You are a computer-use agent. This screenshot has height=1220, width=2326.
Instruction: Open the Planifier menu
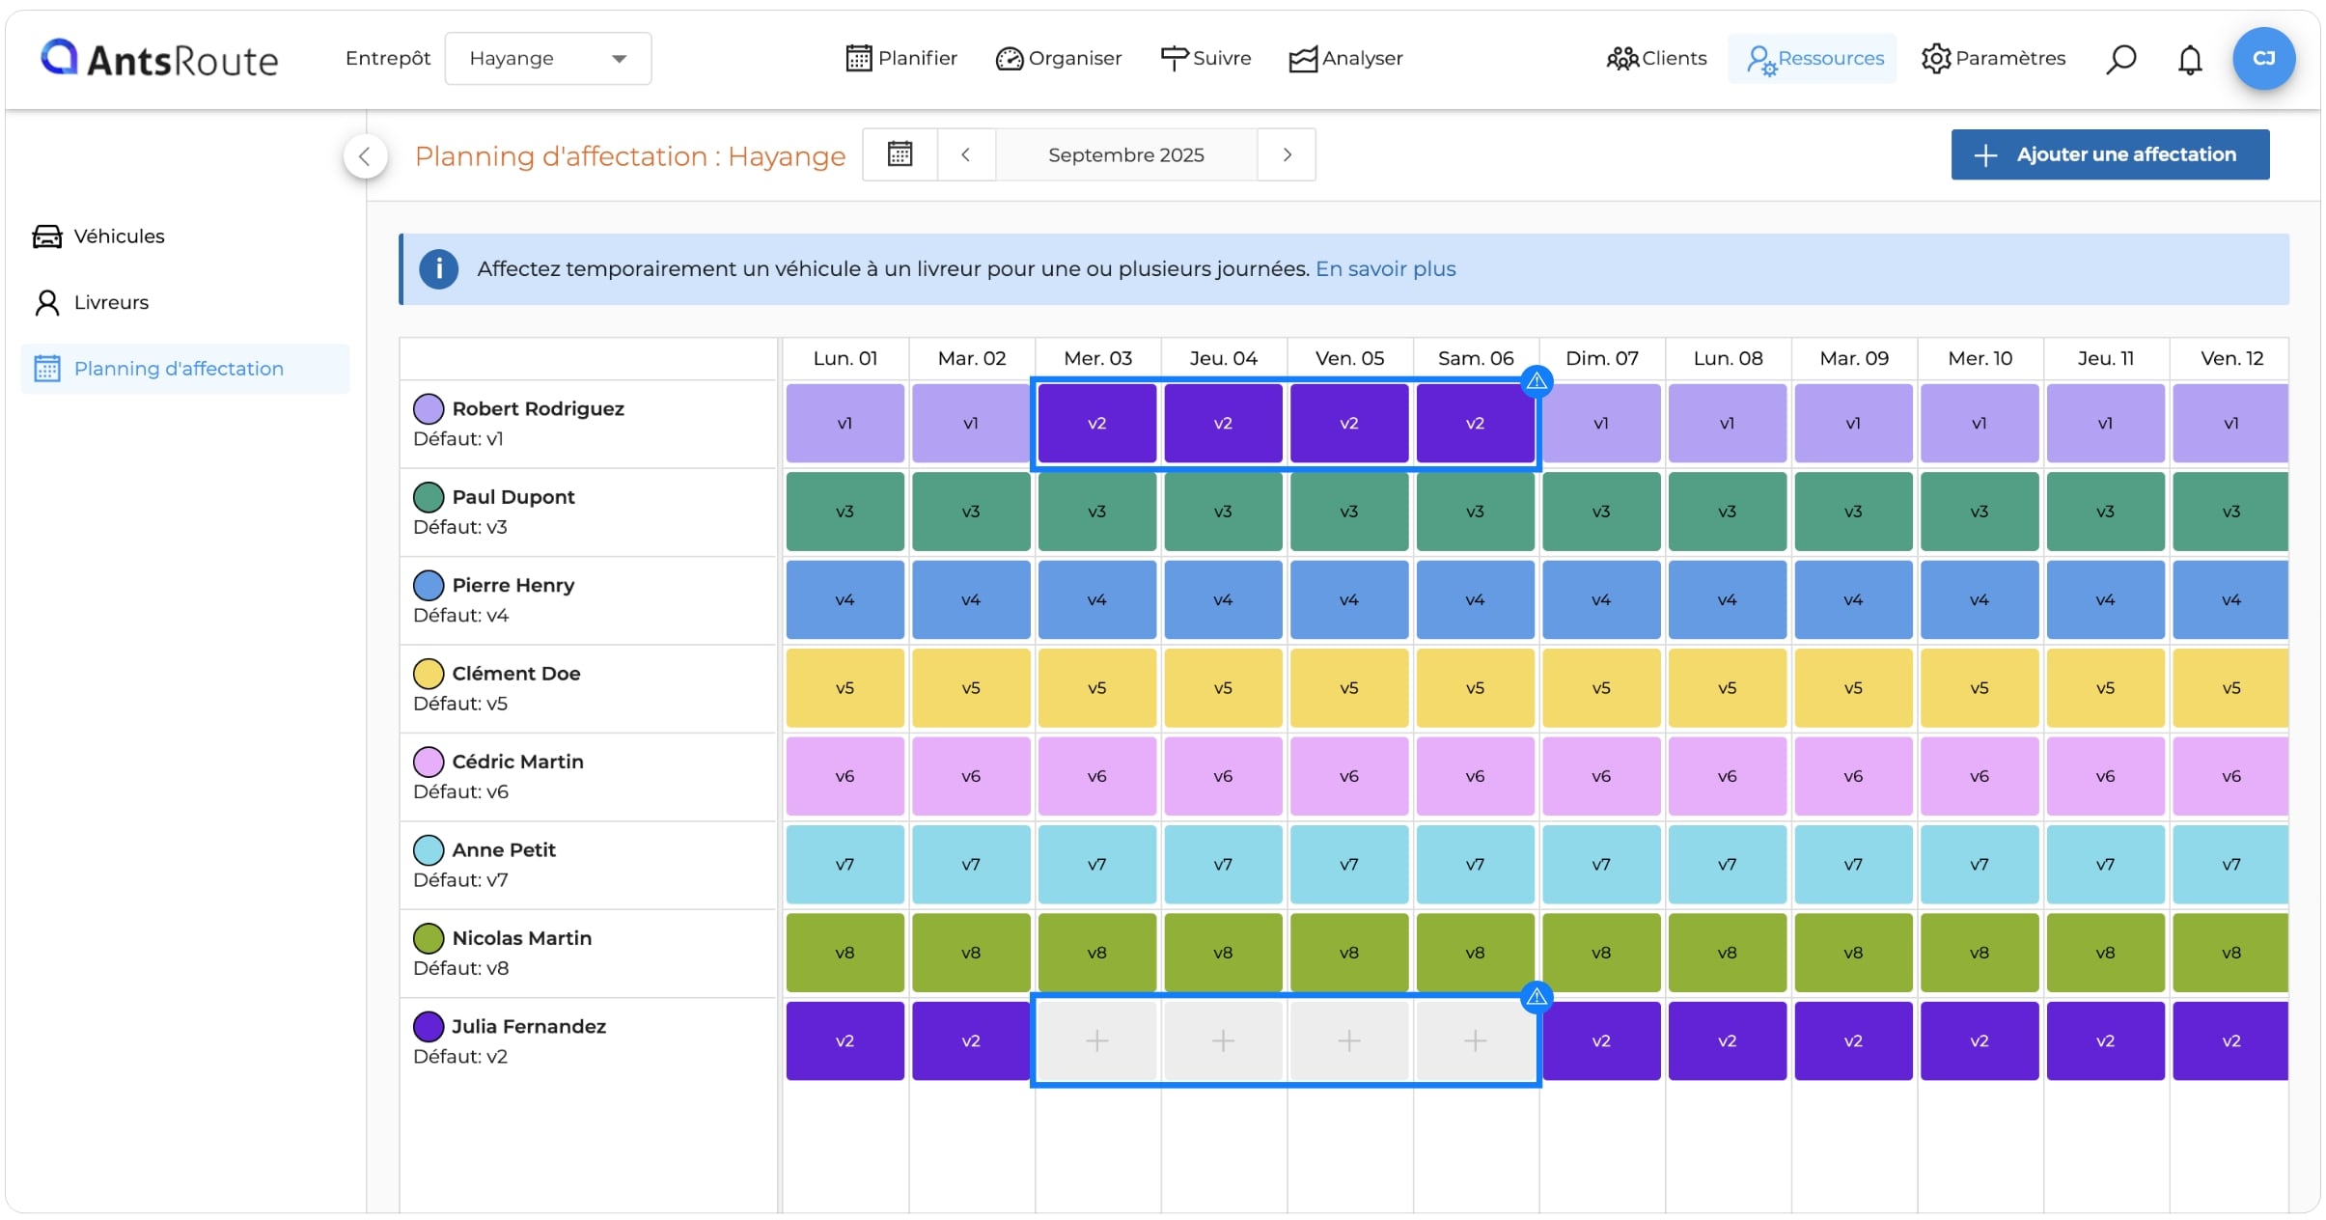coord(901,58)
